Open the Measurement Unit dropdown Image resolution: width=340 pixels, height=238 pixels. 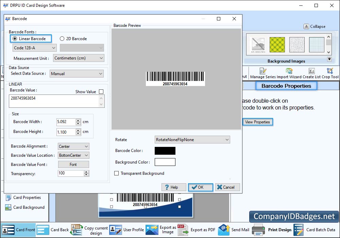[x=79, y=58]
